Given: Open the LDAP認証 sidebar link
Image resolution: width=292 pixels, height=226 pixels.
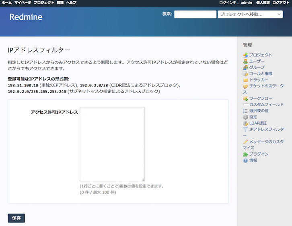Looking at the screenshot, I should [x=258, y=123].
